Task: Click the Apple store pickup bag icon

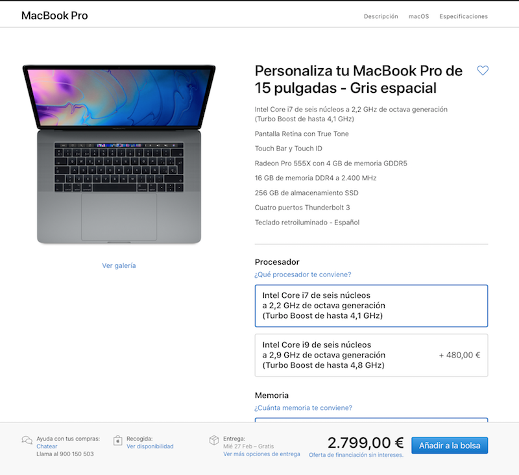Action: pos(118,441)
